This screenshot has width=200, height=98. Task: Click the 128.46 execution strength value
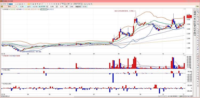click(85, 6)
